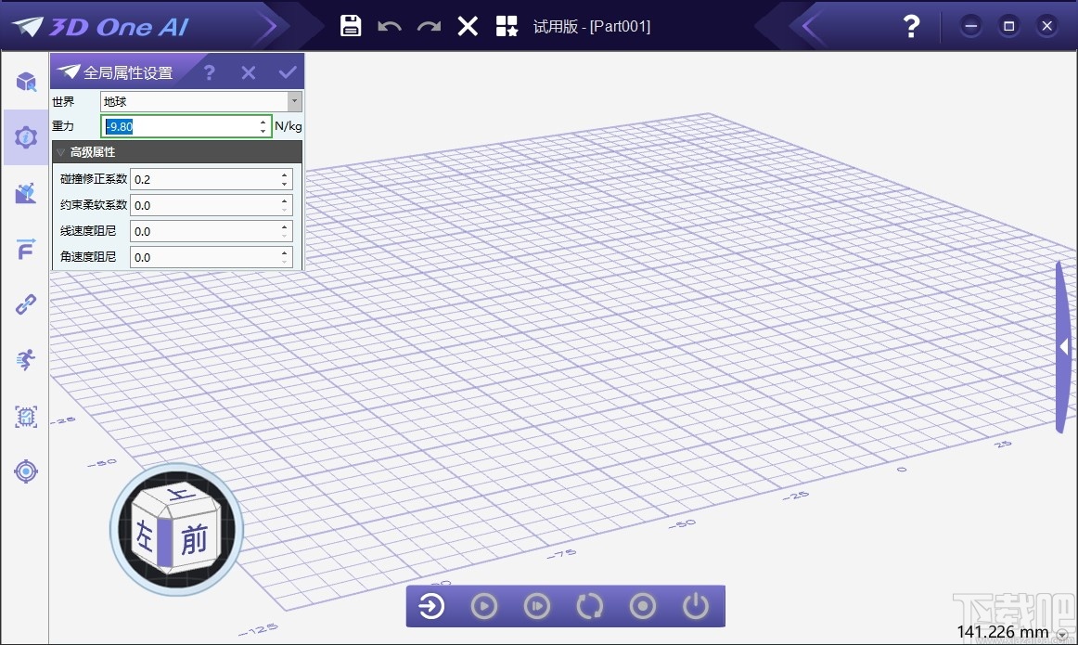Image resolution: width=1078 pixels, height=645 pixels.
Task: Click the 141.226 mm measurement readout
Action: pyautogui.click(x=1002, y=632)
